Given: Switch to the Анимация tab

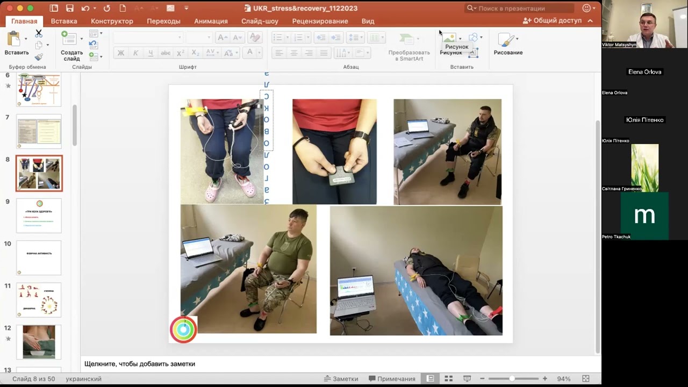Looking at the screenshot, I should [x=211, y=21].
